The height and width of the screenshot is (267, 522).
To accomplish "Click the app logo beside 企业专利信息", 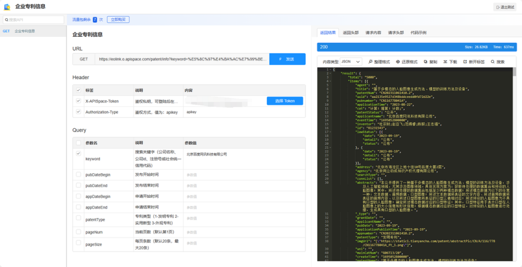I will [x=7, y=7].
